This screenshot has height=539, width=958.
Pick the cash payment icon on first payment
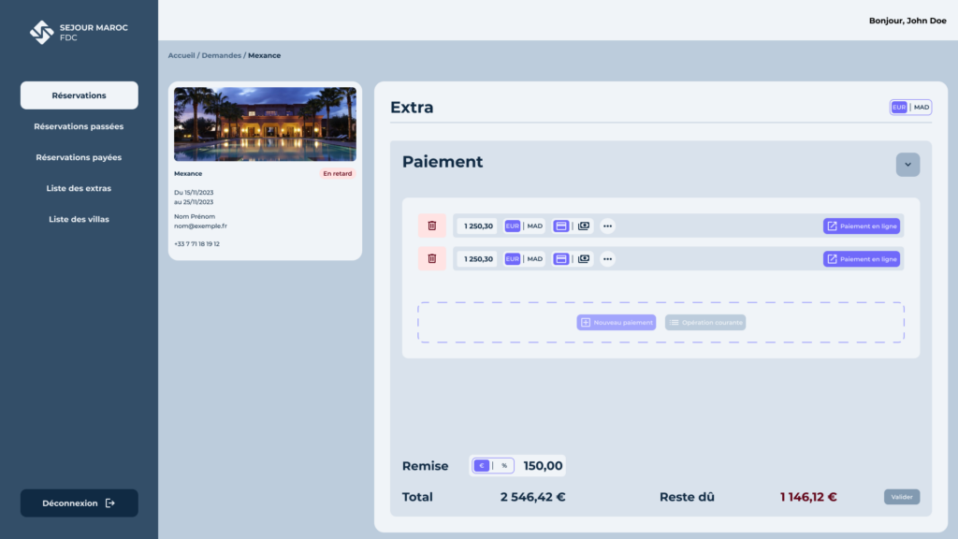pos(584,226)
